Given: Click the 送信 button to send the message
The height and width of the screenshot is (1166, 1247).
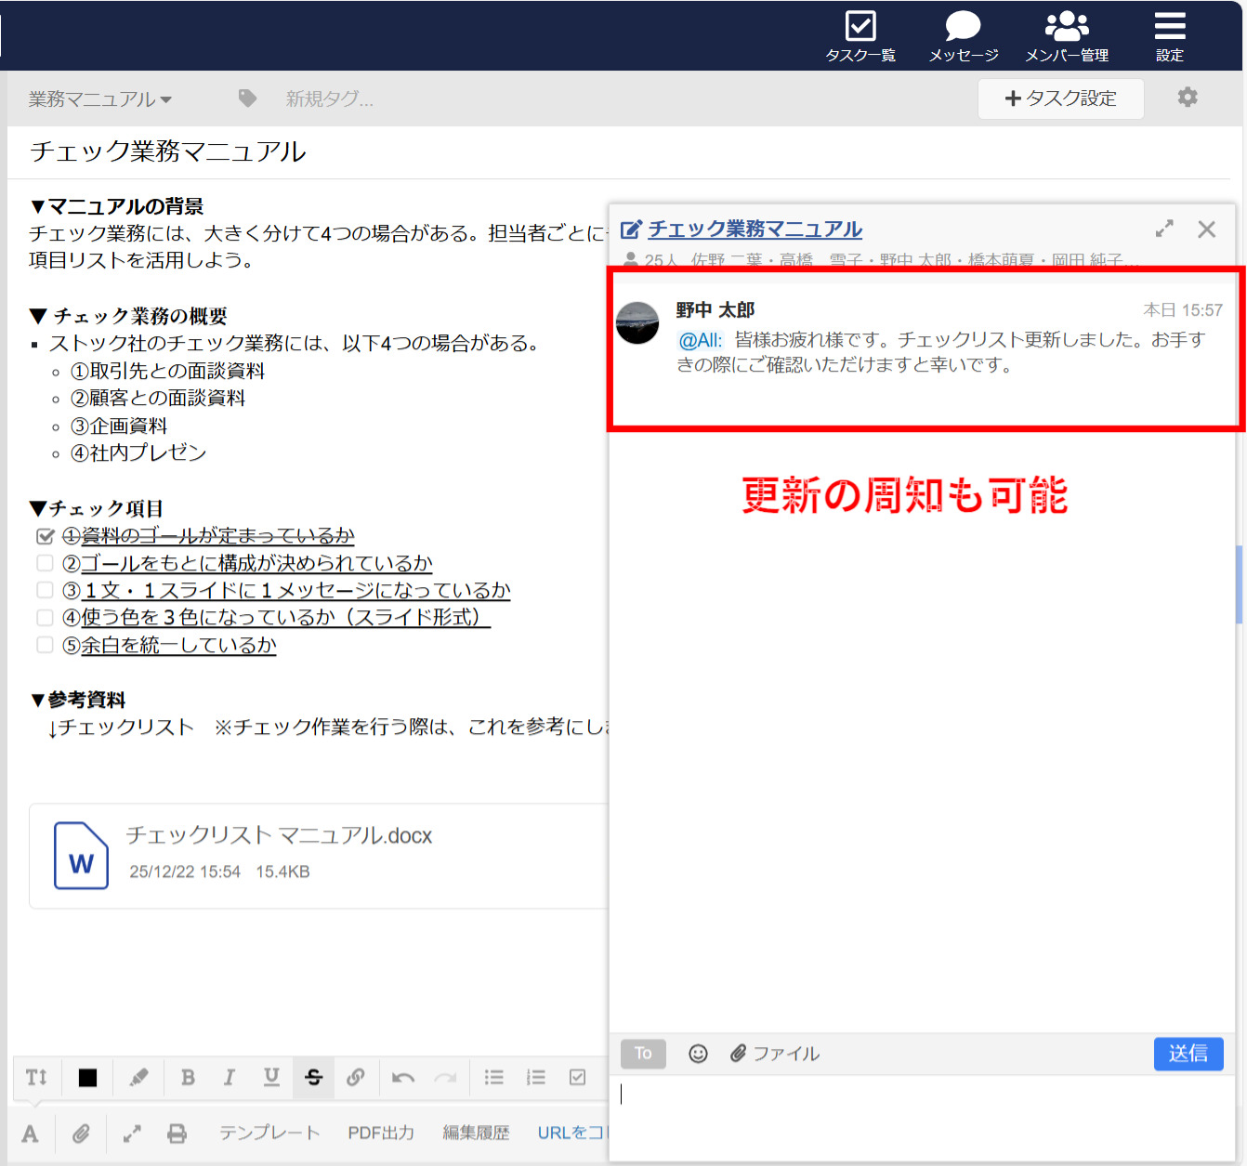Looking at the screenshot, I should pos(1188,1054).
